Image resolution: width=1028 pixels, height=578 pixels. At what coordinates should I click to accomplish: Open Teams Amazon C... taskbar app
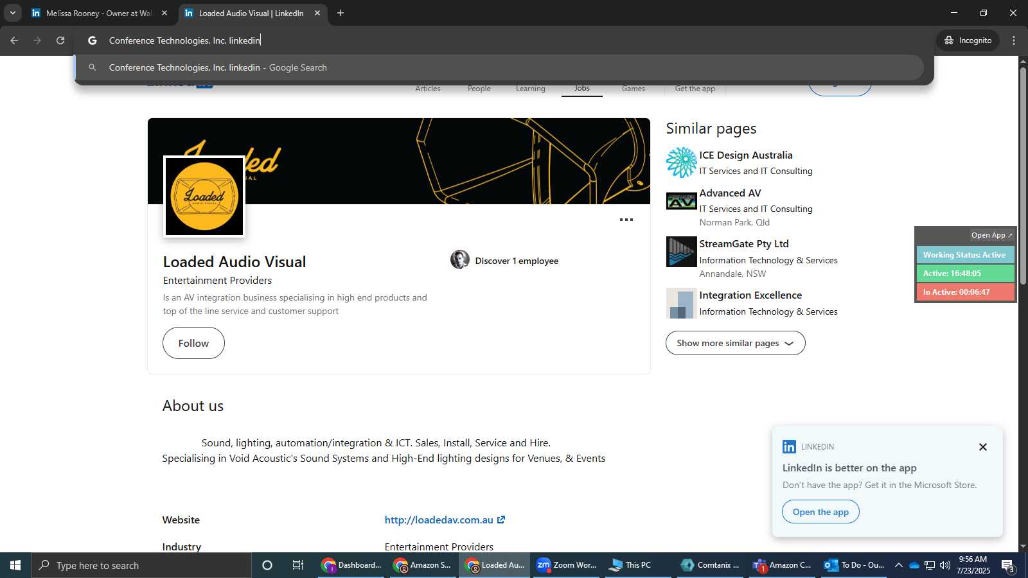(x=783, y=565)
